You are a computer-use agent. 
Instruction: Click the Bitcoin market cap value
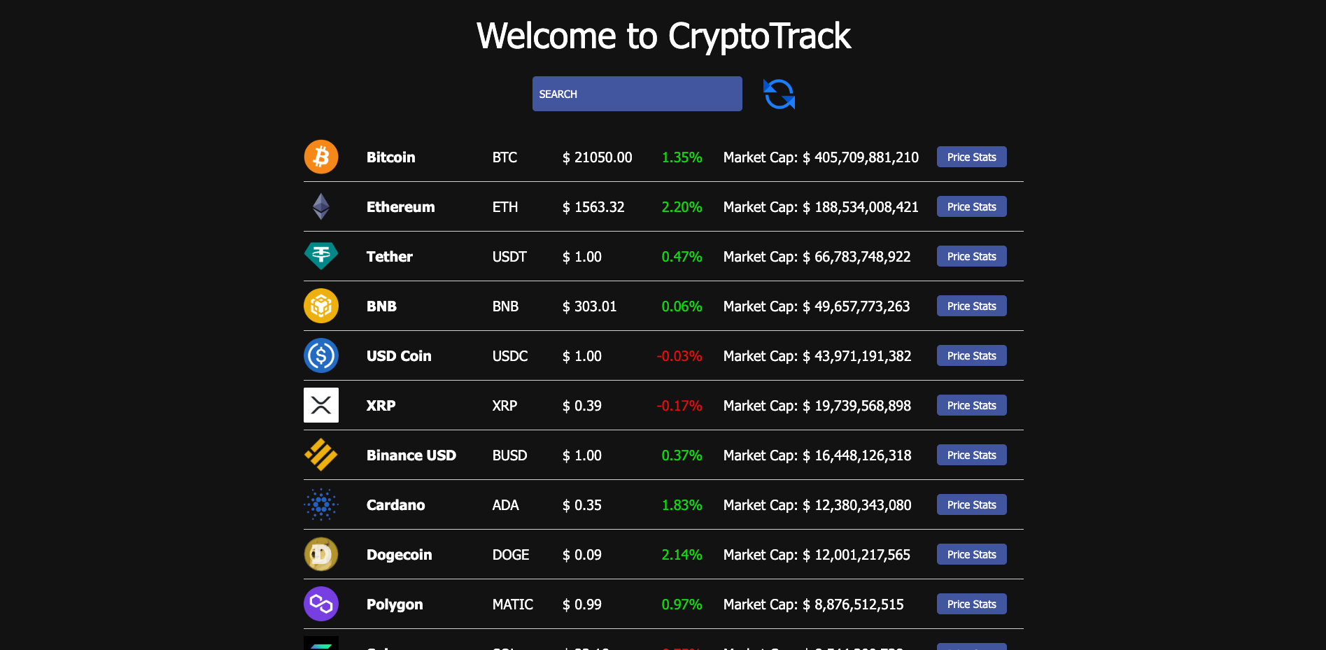coord(820,157)
